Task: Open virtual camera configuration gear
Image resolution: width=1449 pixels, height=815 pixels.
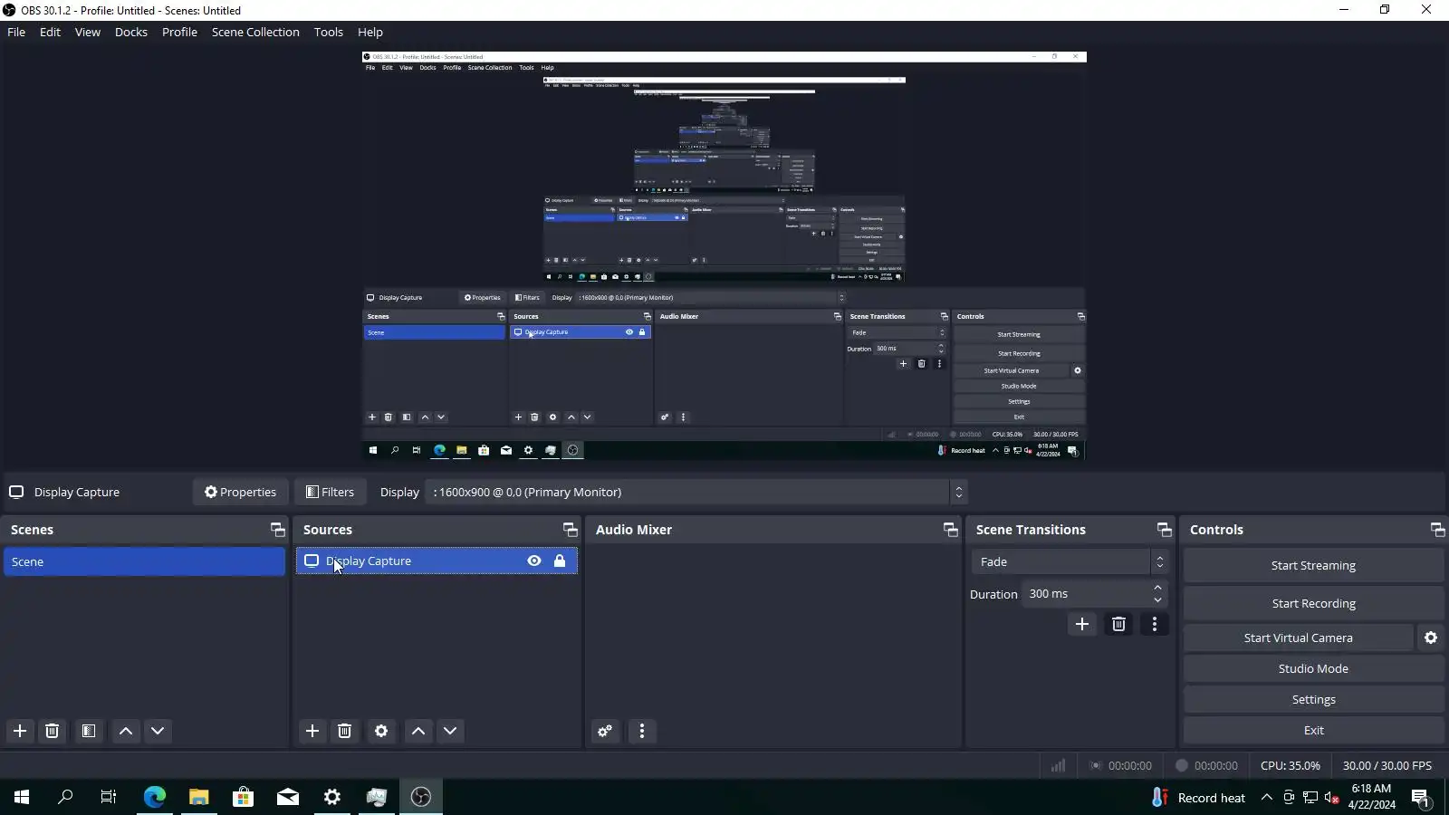Action: coord(1431,638)
